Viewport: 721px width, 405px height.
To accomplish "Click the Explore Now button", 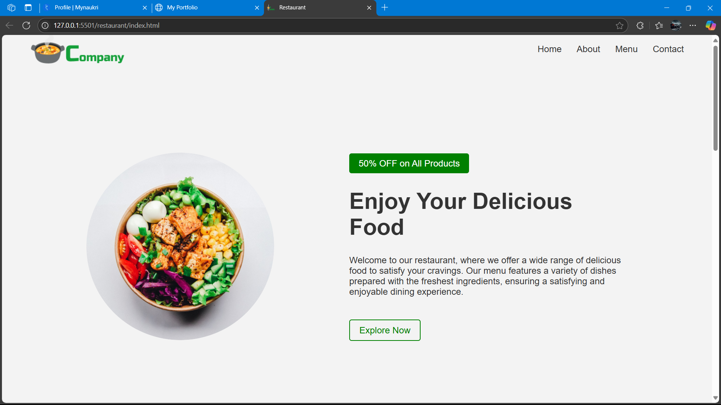I will pyautogui.click(x=385, y=330).
